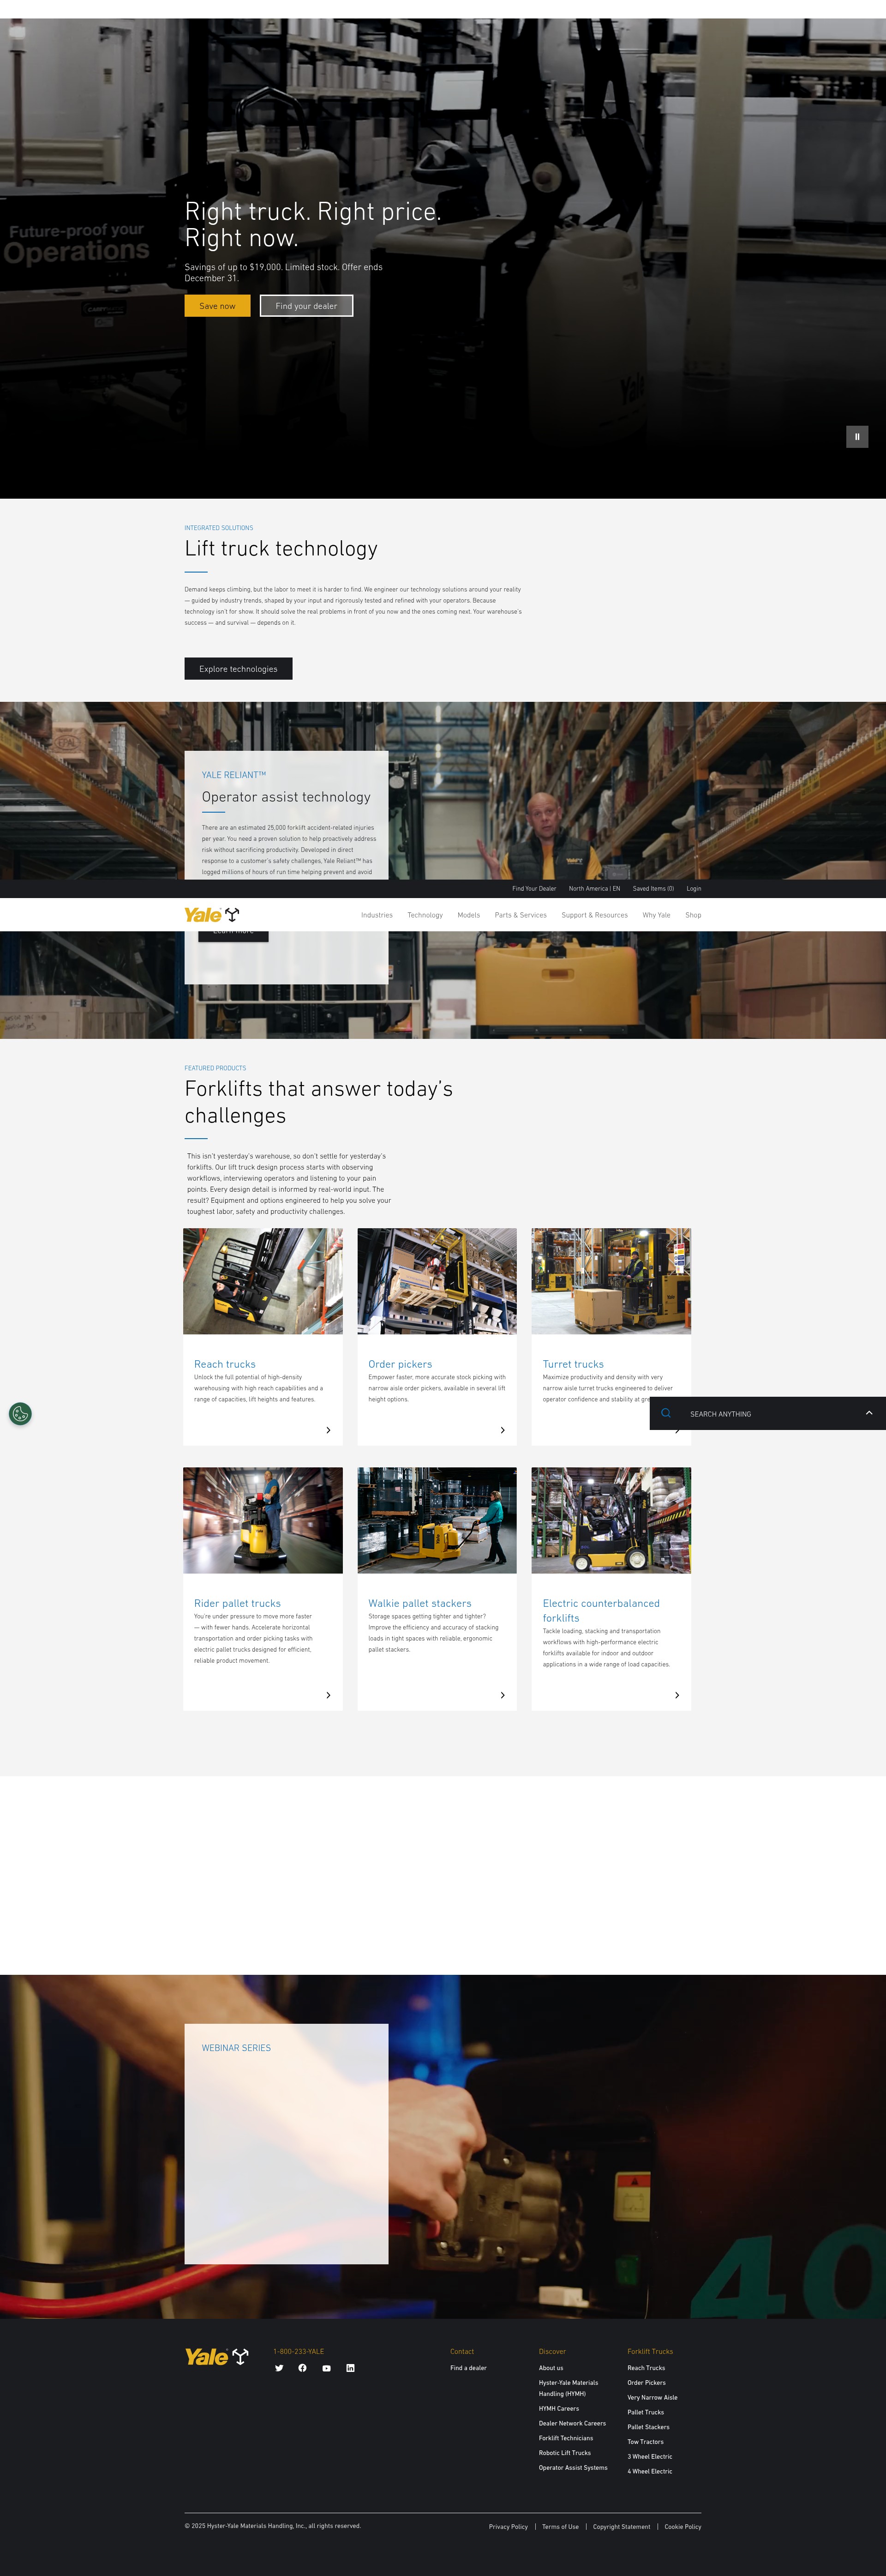View Saved Items (0)
The image size is (886, 2576).
[653, 888]
